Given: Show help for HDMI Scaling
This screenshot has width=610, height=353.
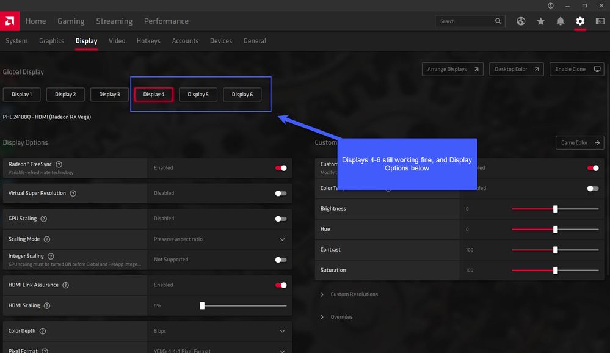Looking at the screenshot, I should coord(46,305).
